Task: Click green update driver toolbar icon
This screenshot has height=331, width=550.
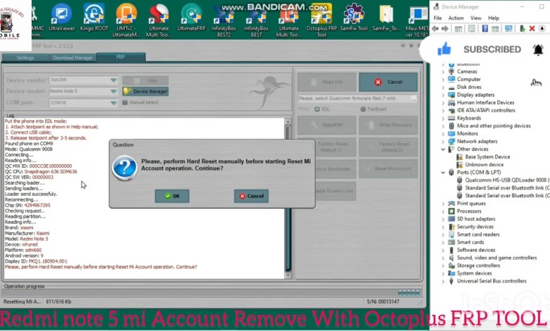Action: [522, 29]
